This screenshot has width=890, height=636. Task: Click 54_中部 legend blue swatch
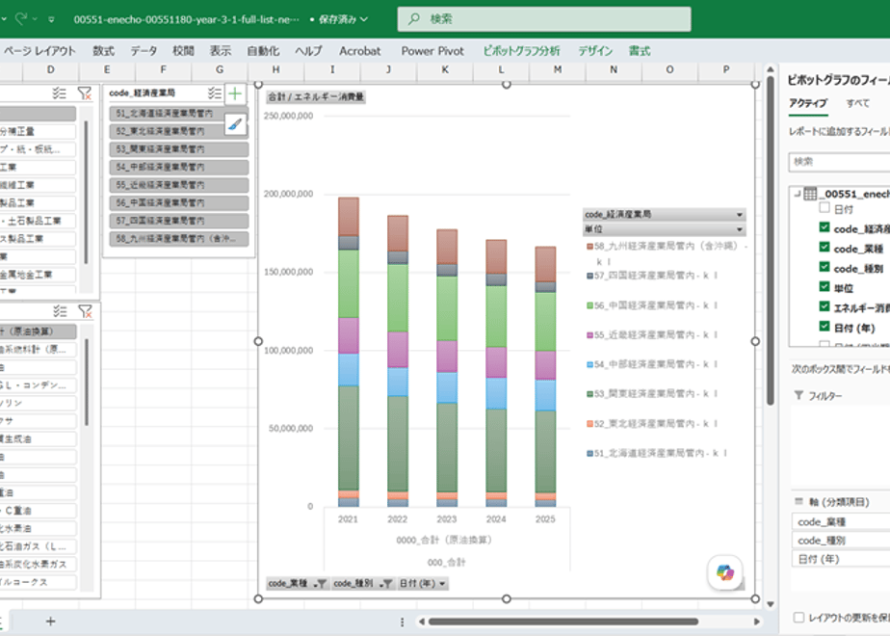coord(589,364)
